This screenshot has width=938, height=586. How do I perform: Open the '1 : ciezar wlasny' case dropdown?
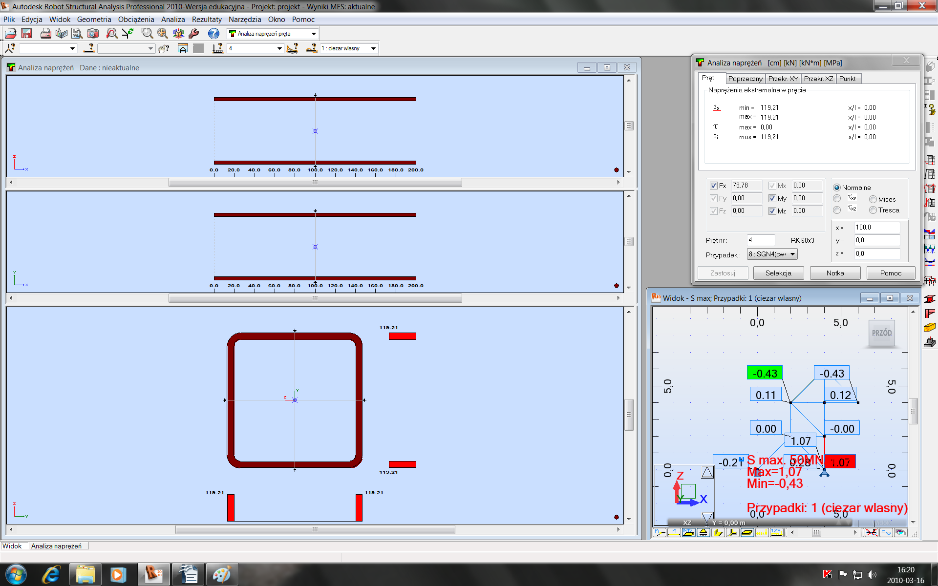pos(373,48)
